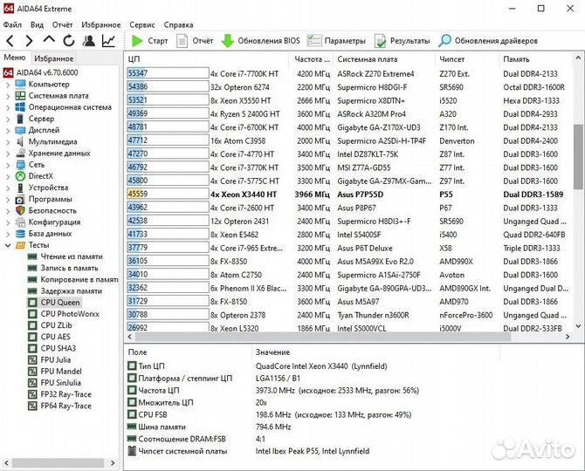Image resolution: width=585 pixels, height=471 pixels.
Task: Click the Параметры checklist icon
Action: pos(313,41)
